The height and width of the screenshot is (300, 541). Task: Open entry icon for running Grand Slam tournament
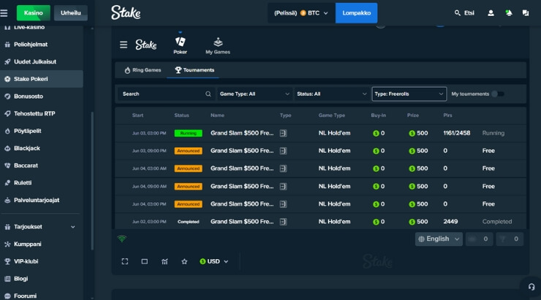click(x=283, y=133)
